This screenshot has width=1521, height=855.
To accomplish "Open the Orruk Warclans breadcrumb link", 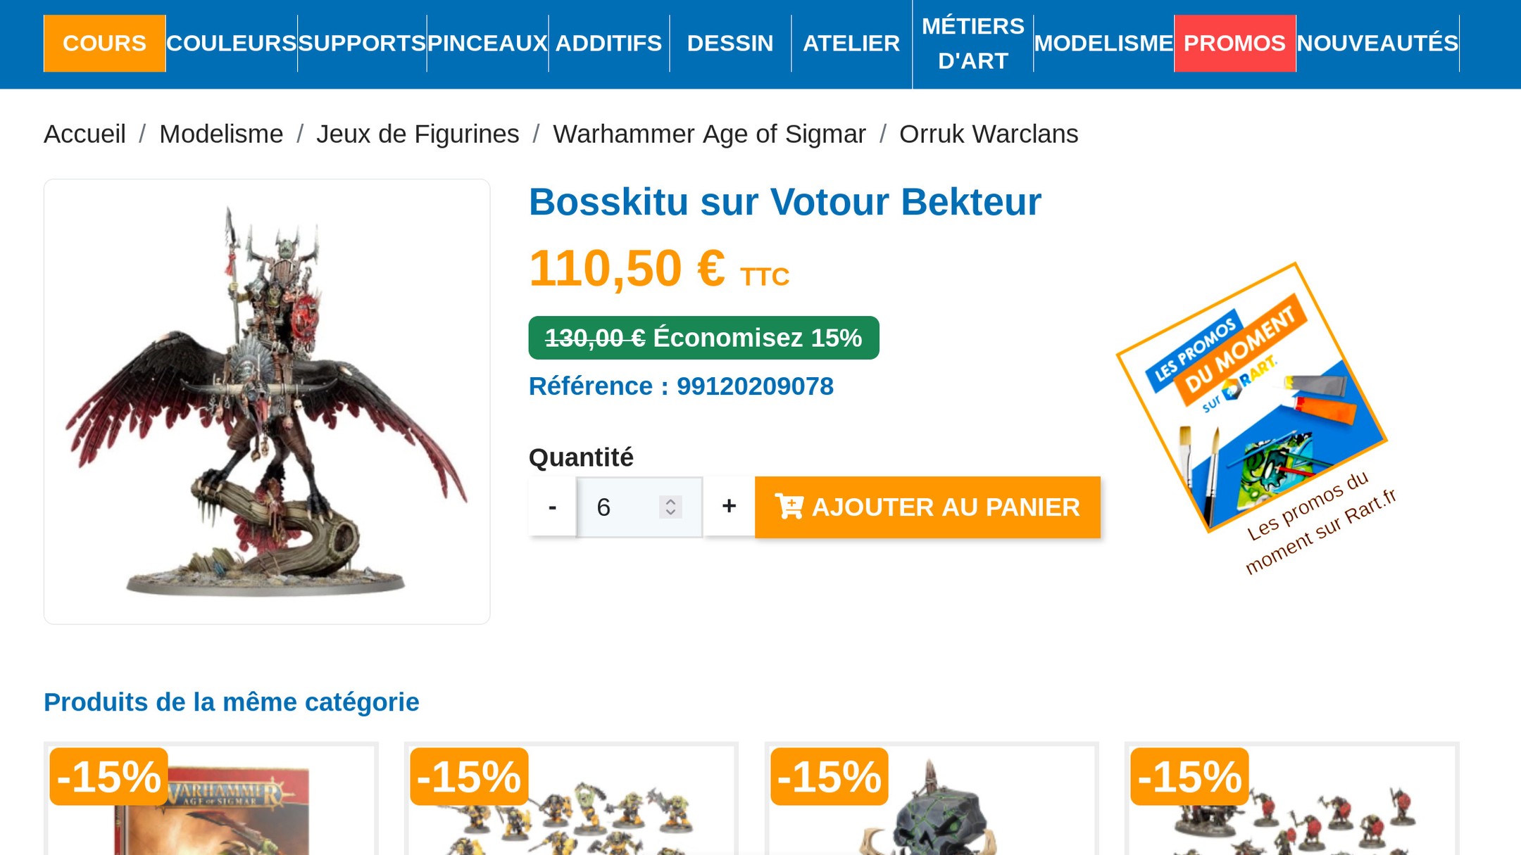I will point(989,134).
